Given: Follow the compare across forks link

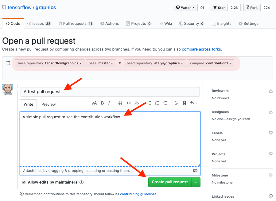Looking at the screenshot, I should (201, 49).
